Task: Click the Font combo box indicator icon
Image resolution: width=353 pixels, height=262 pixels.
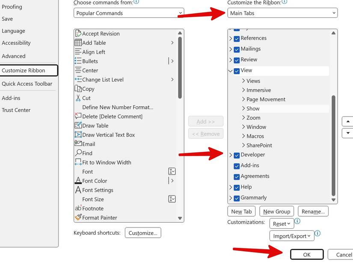Action: tap(172, 172)
